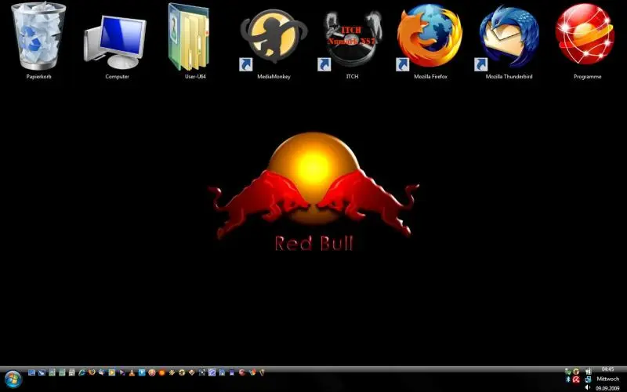Open the Bluetooth tray icon
Viewport: 627px width, 392px height.
[567, 379]
